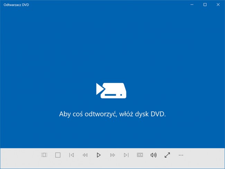Open the more options ellipsis menu

(x=181, y=155)
